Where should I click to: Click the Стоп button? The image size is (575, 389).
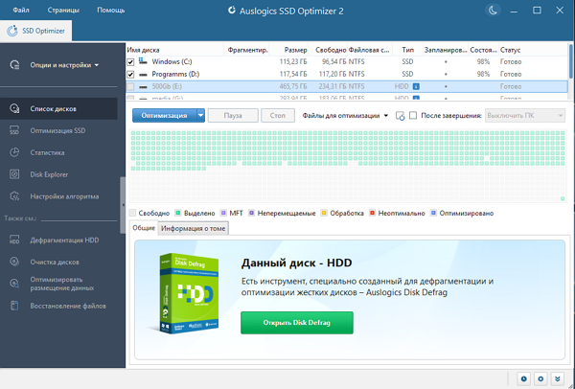(x=278, y=116)
